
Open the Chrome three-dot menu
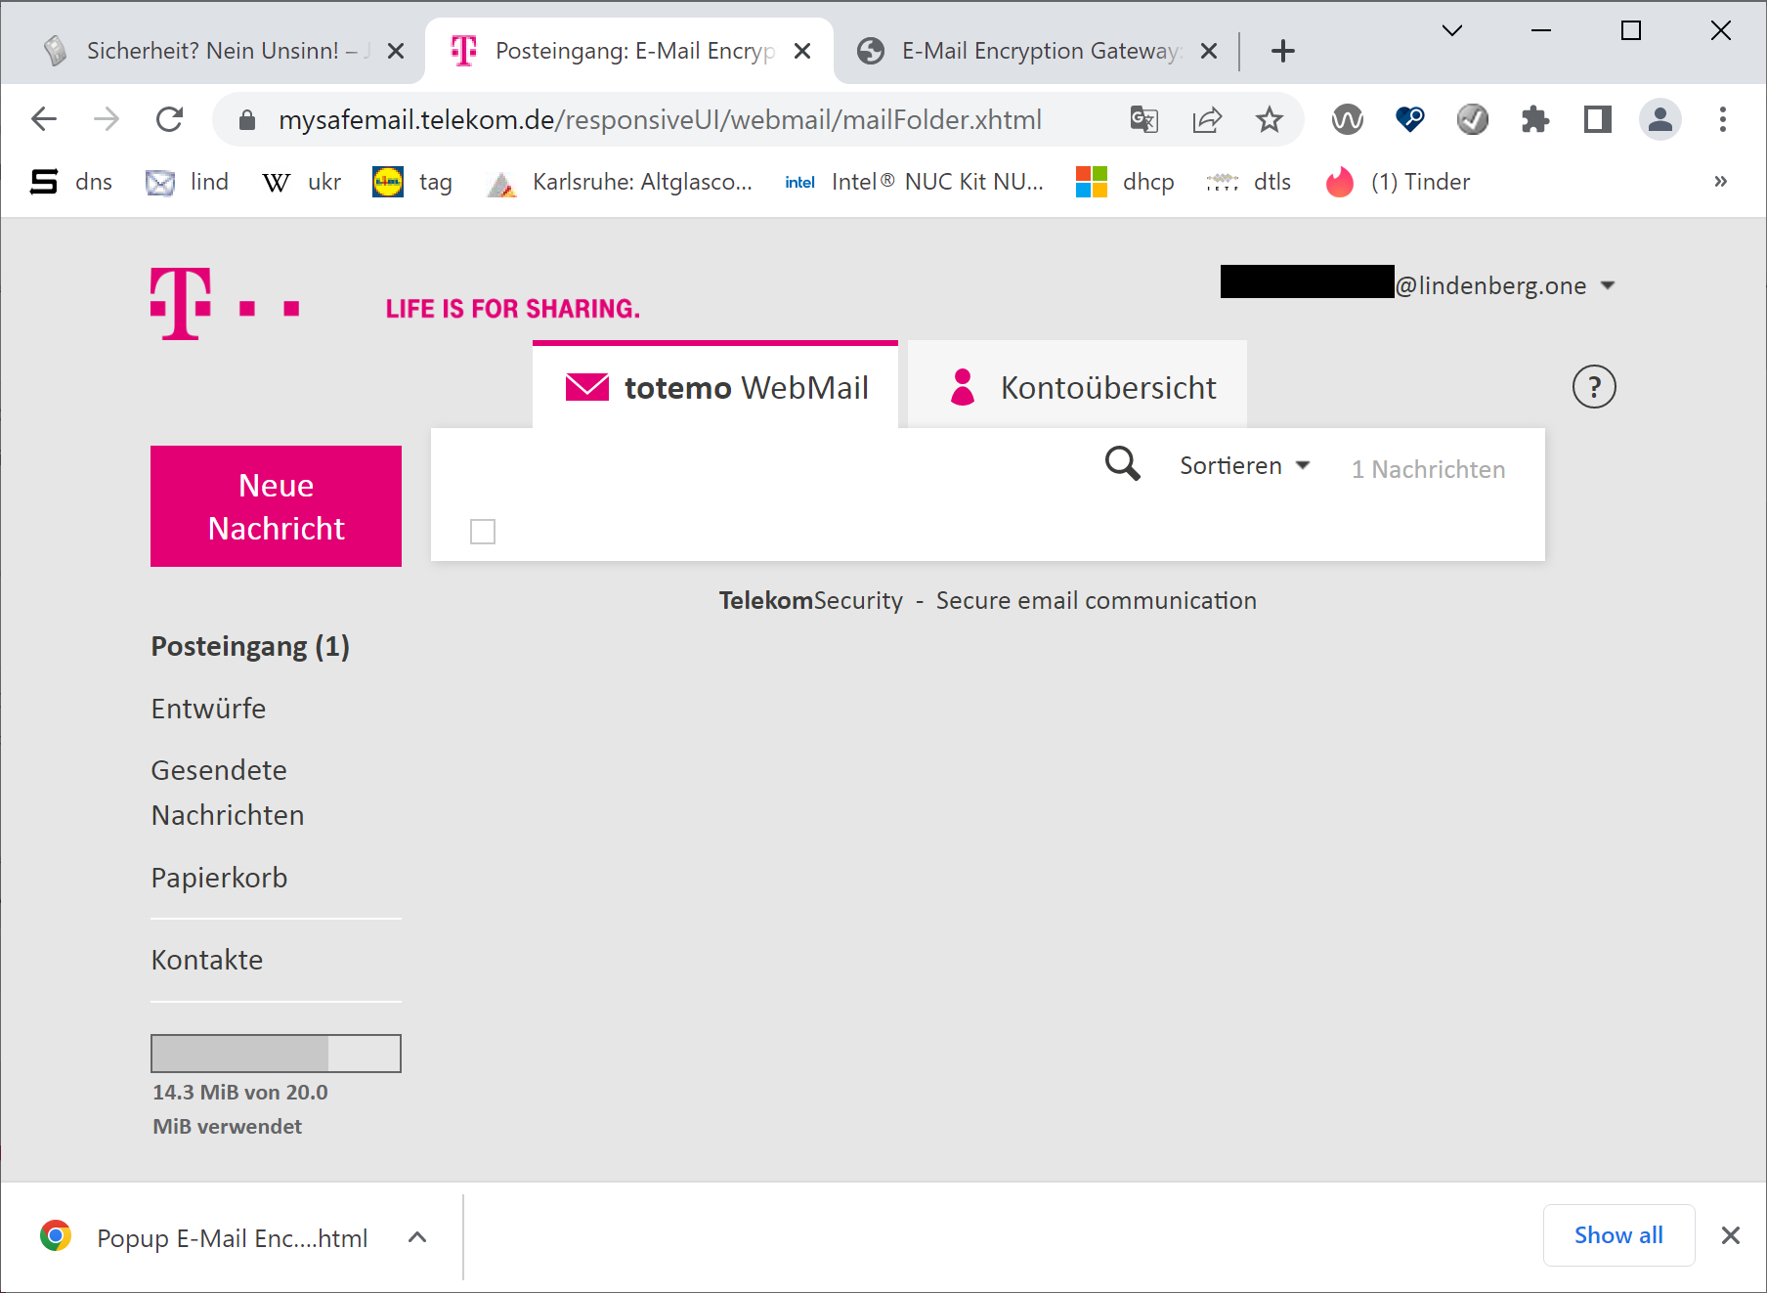1723,119
